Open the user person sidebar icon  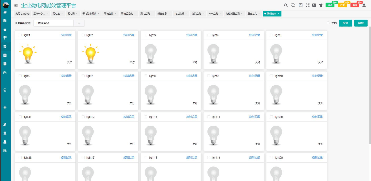(5, 142)
